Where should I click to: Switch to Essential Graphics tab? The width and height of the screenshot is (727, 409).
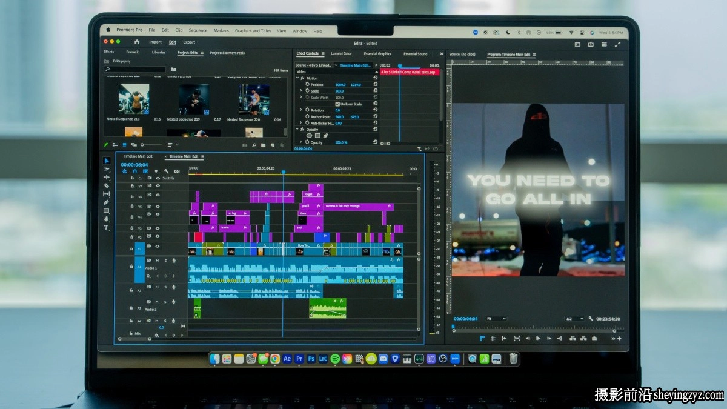(377, 53)
